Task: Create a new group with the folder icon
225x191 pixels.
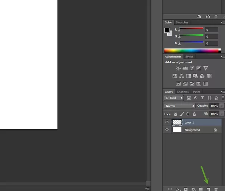Action: 201,189
